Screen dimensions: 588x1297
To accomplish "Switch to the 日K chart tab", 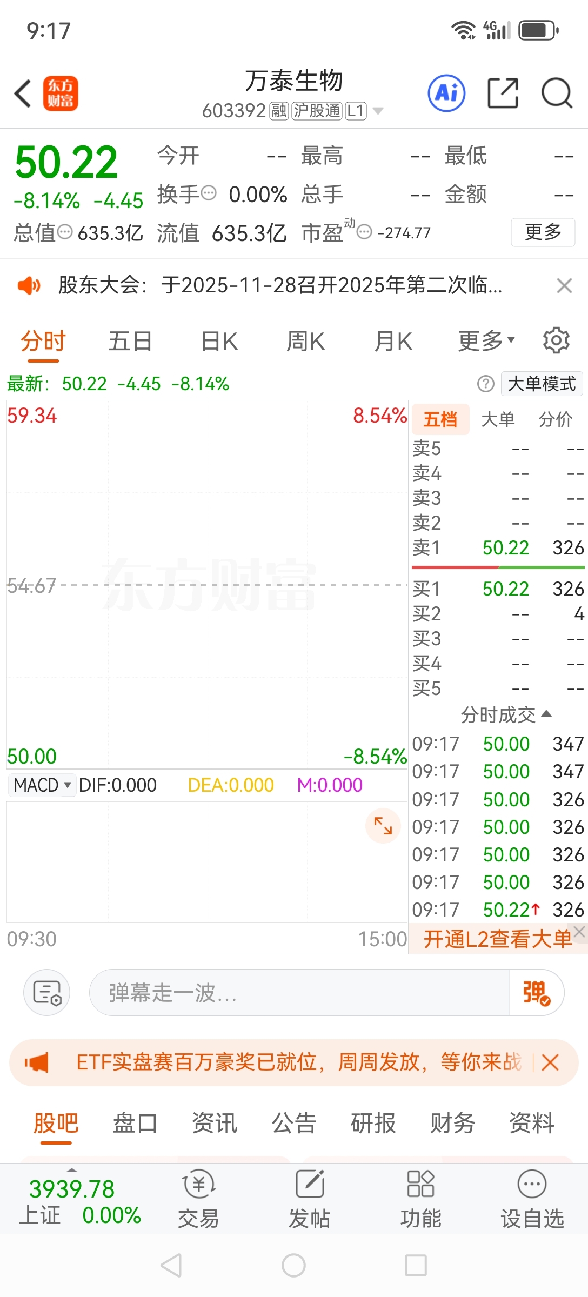I will (x=219, y=342).
